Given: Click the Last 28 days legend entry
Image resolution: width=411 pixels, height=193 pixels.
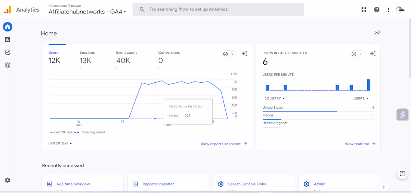Looking at the screenshot, I should (x=61, y=132).
